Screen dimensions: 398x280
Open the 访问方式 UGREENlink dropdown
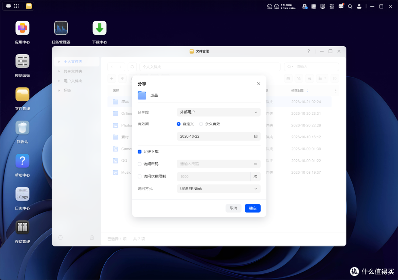[x=219, y=189]
